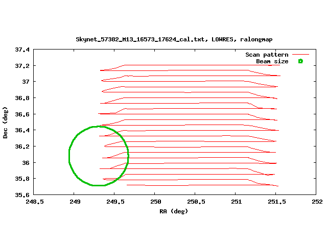Click the 249 RA tick label

click(x=75, y=202)
